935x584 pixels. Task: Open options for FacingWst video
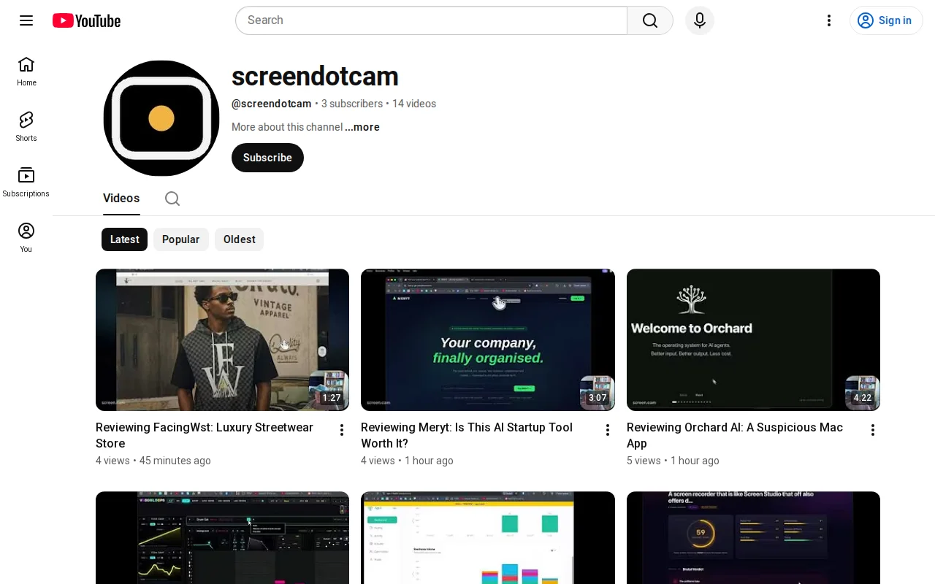pyautogui.click(x=341, y=430)
